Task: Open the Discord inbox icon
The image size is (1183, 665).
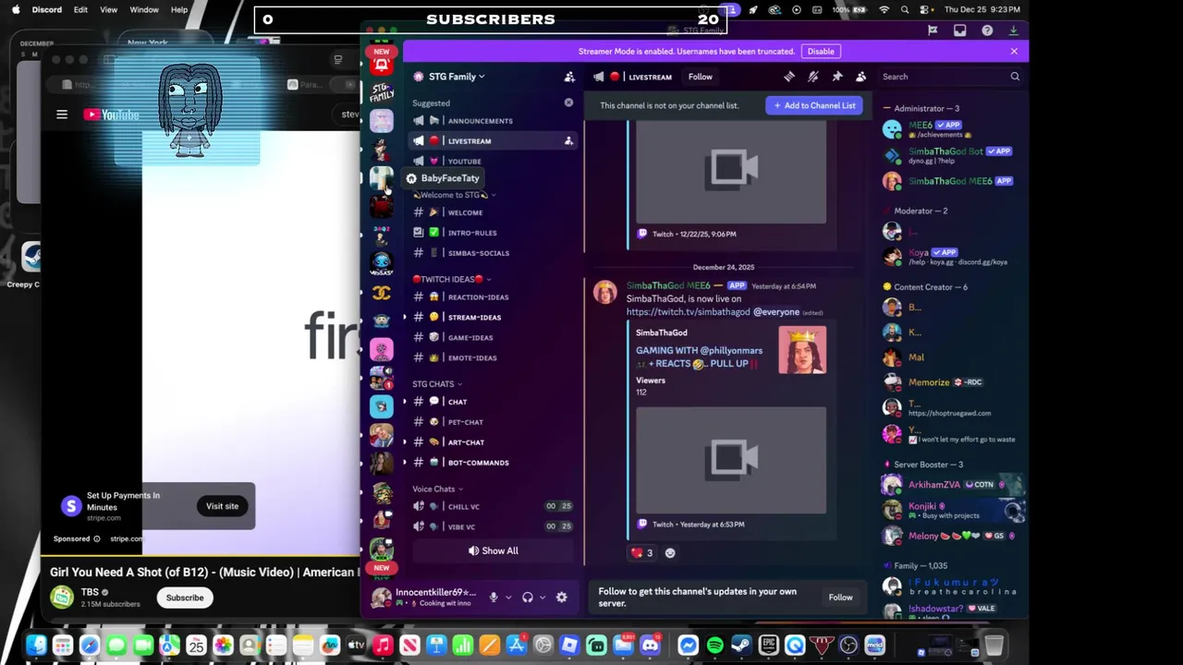Action: (x=959, y=30)
